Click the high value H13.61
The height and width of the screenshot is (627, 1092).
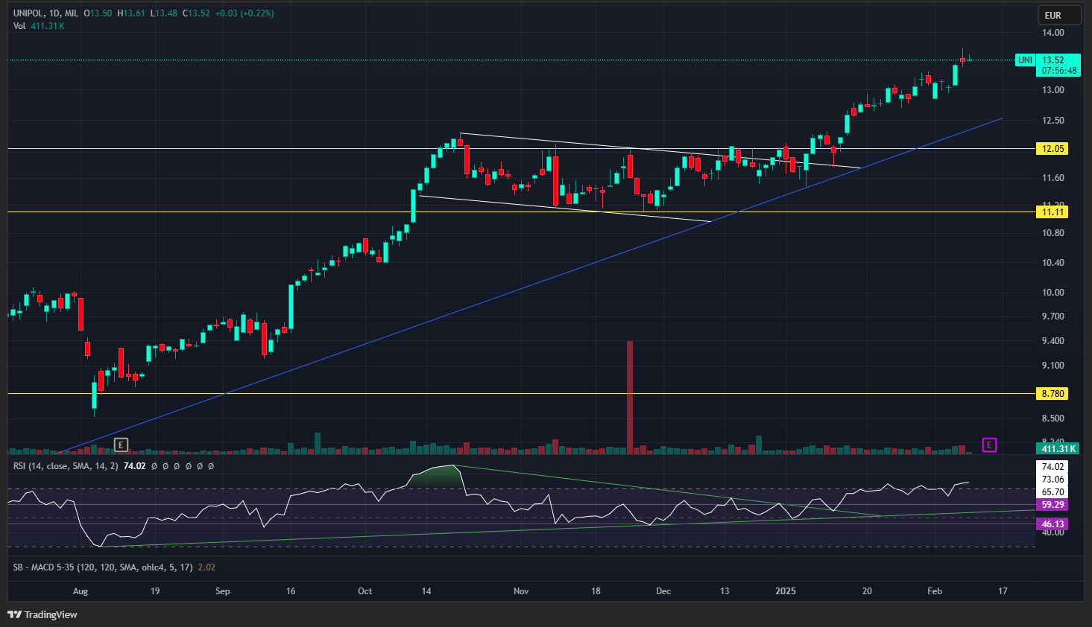point(131,13)
